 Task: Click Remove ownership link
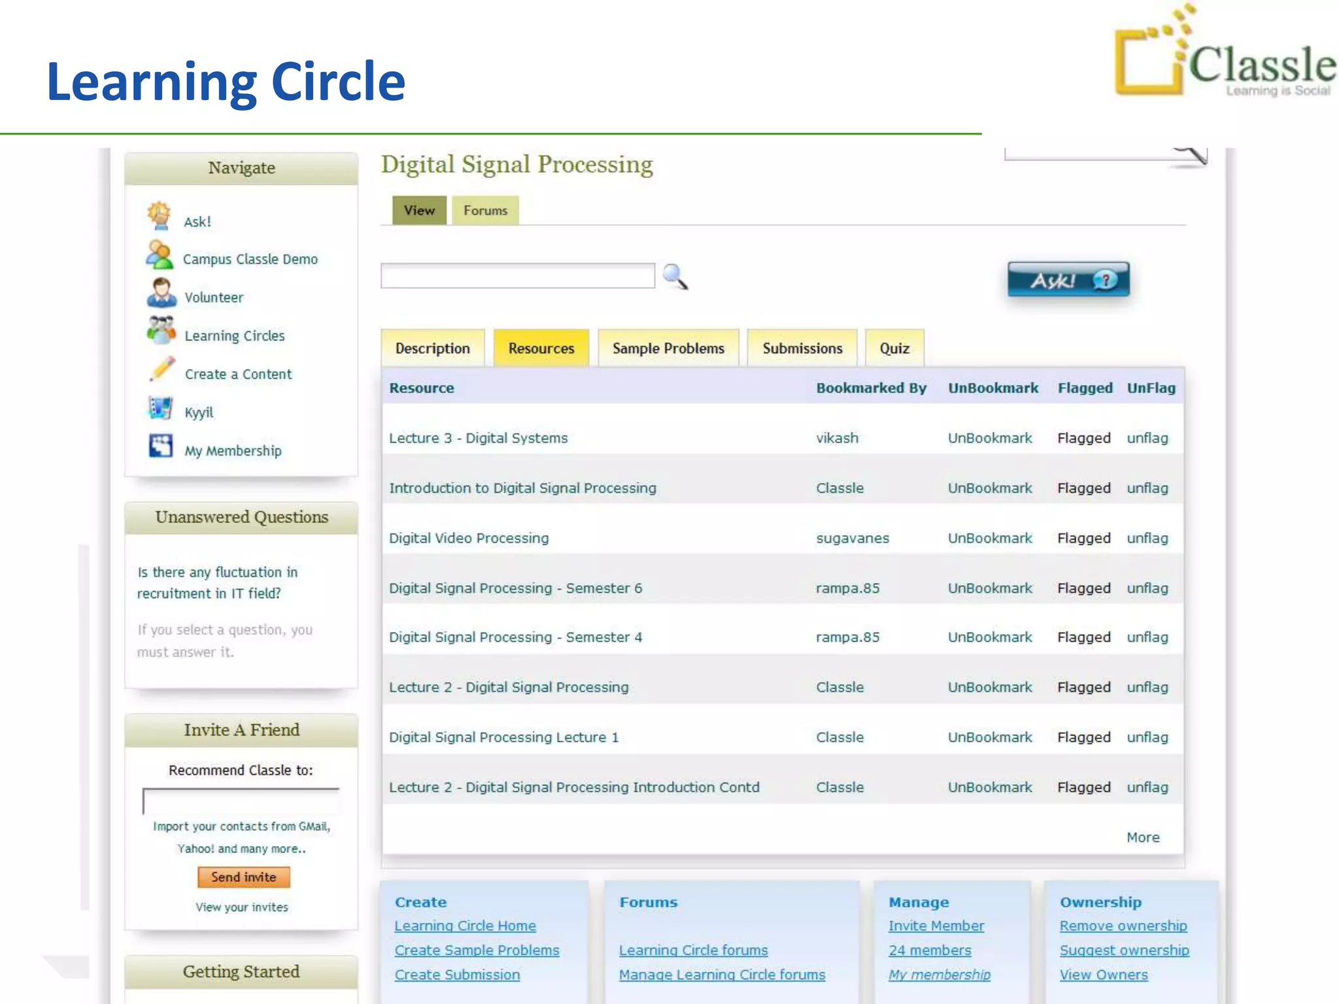[x=1123, y=926]
